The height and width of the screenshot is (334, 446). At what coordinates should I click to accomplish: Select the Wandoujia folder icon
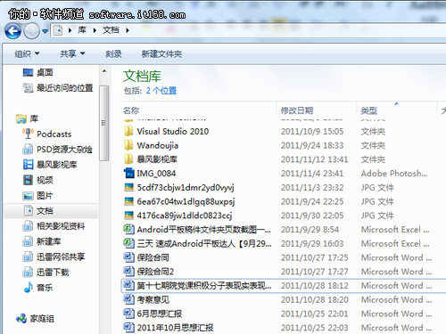128,145
